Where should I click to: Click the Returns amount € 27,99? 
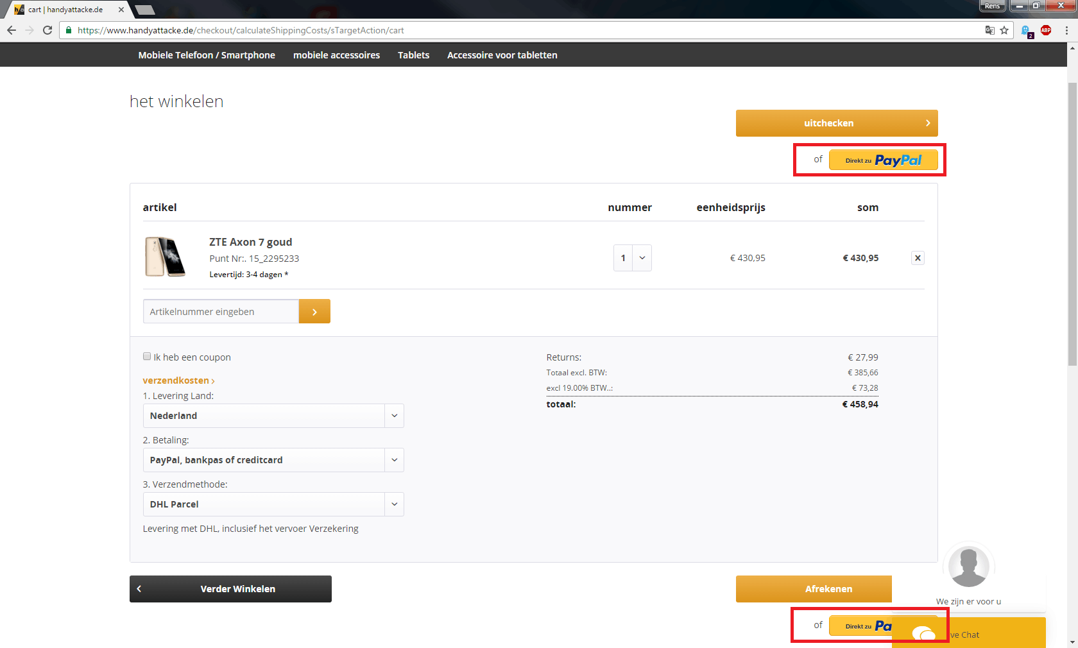(863, 357)
